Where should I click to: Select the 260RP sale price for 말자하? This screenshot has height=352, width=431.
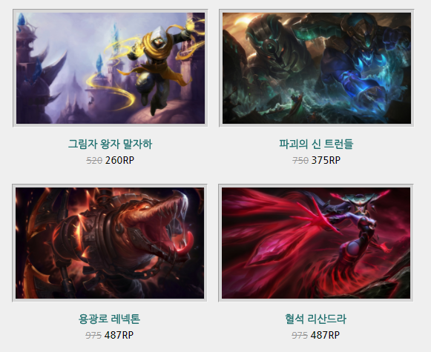(x=119, y=160)
